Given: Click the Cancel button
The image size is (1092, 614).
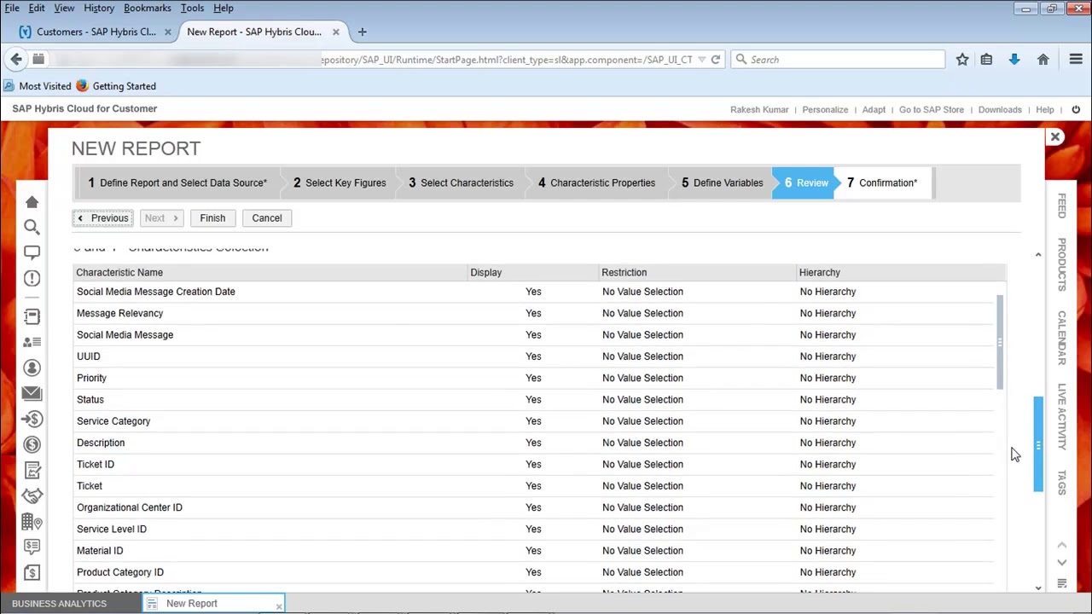Looking at the screenshot, I should [x=267, y=217].
